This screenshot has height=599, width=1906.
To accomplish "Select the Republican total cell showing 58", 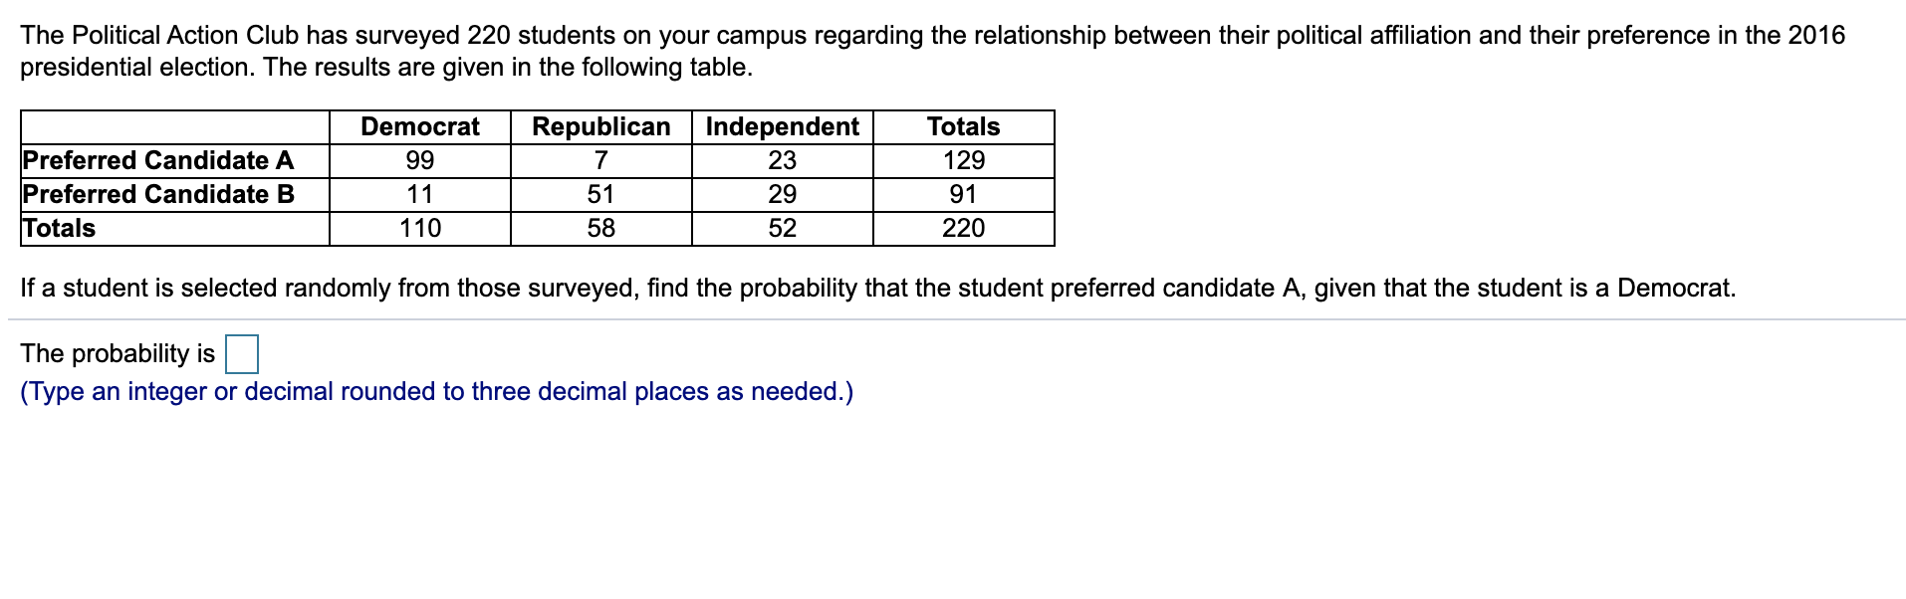I will click(x=600, y=229).
